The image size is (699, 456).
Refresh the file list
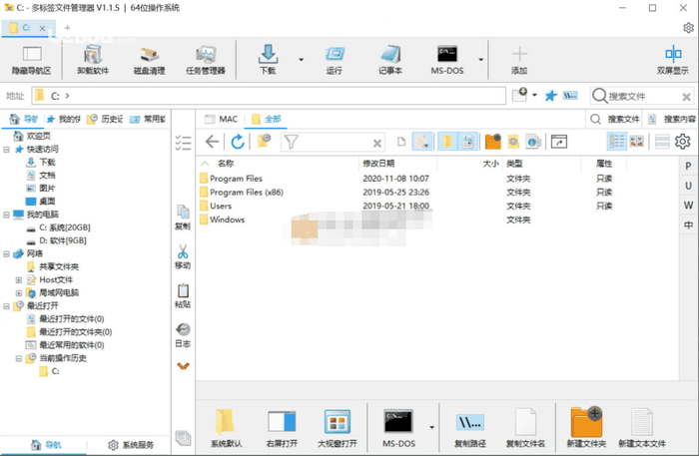coord(238,142)
